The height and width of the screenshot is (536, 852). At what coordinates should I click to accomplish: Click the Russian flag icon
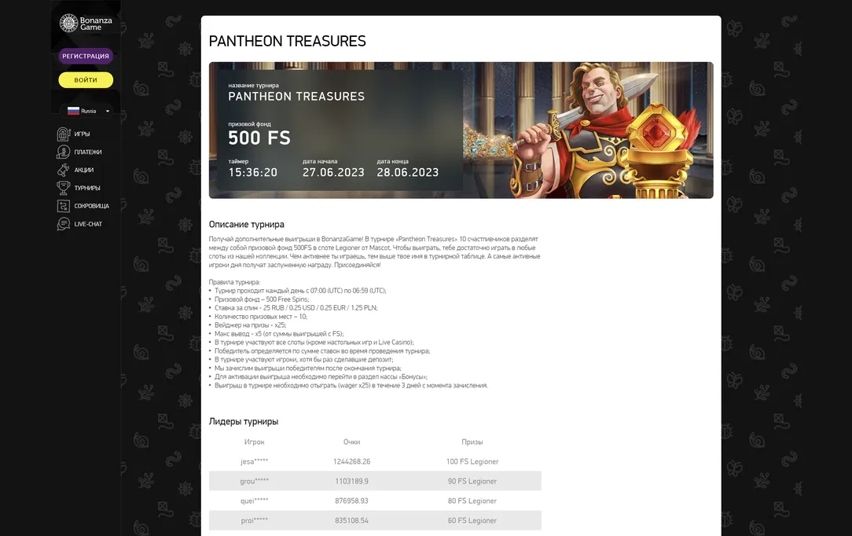coord(73,111)
